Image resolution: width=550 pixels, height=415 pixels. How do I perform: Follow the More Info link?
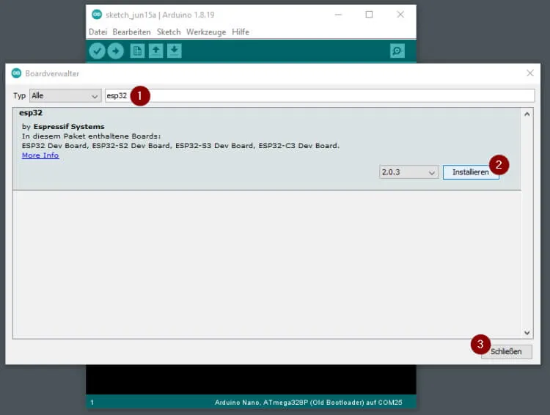[x=40, y=155]
